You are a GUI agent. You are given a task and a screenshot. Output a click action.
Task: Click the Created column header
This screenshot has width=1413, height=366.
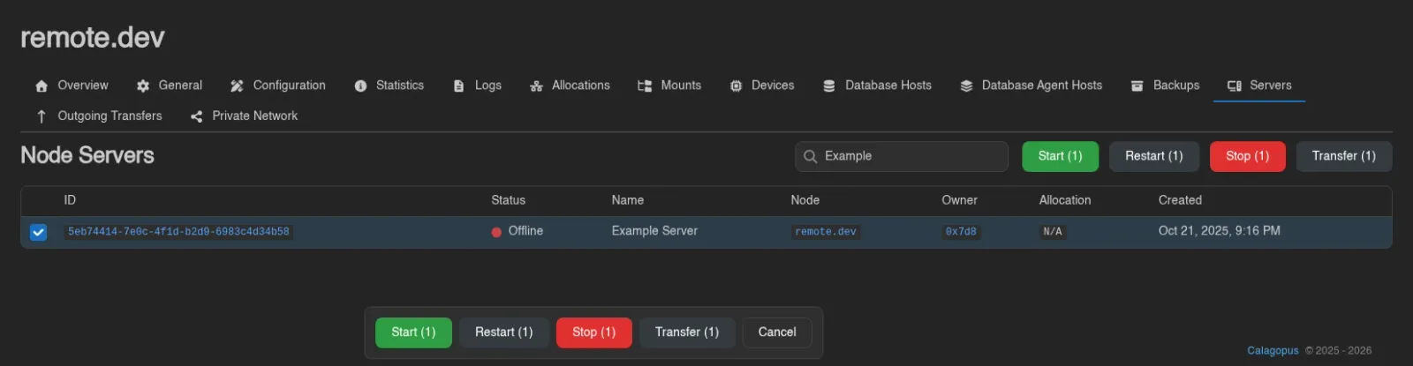point(1180,200)
